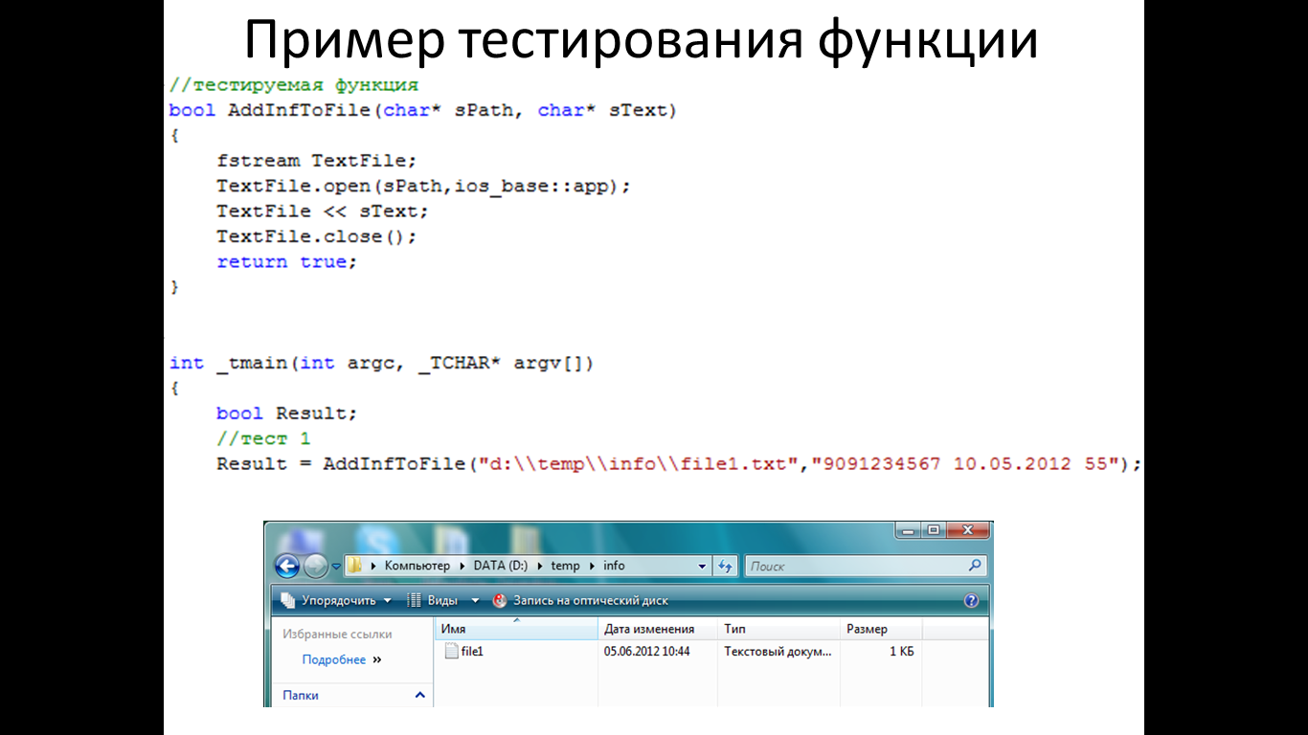Minimize the Explorer window
Viewport: 1308px width, 735px height.
pyautogui.click(x=909, y=529)
